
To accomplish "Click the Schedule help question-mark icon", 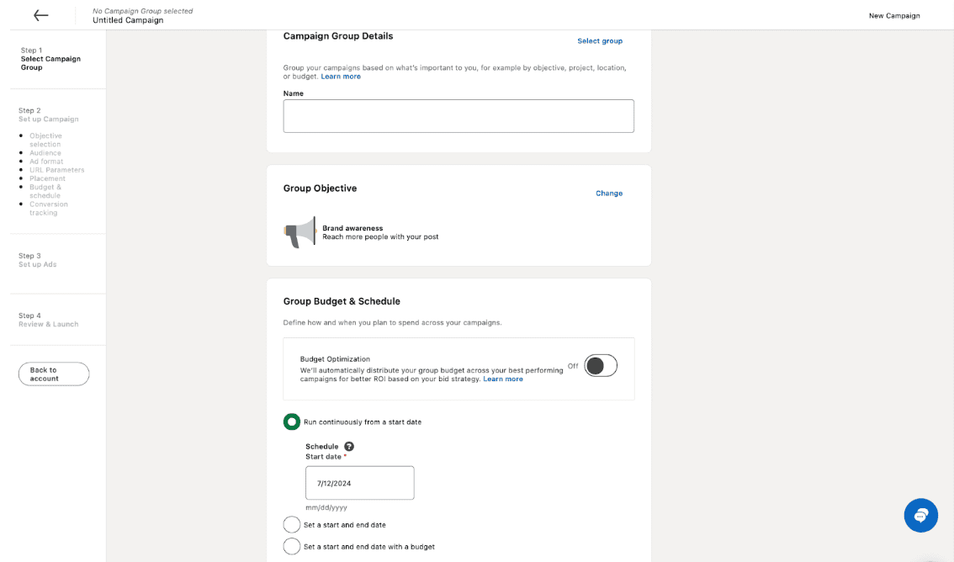I will coord(348,447).
